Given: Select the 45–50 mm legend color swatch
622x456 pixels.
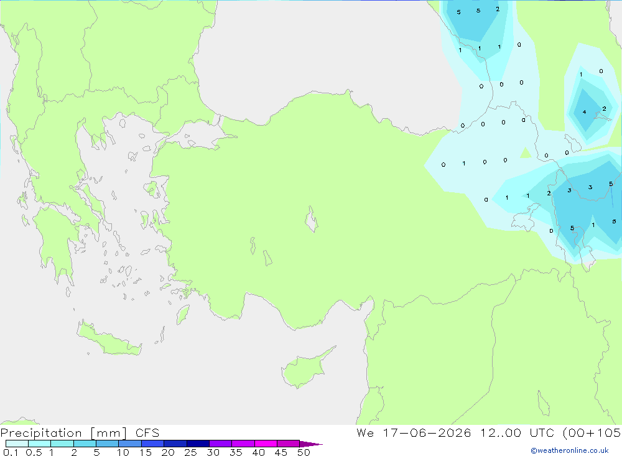Looking at the screenshot, I should pos(289,444).
